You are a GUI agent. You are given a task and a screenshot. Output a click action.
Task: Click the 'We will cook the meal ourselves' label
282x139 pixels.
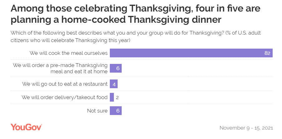(69, 53)
